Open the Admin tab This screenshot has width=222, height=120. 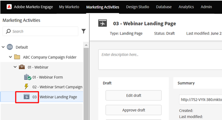coord(206,7)
